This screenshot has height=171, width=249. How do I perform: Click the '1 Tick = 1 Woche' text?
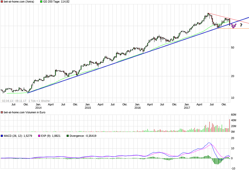tap(39, 101)
